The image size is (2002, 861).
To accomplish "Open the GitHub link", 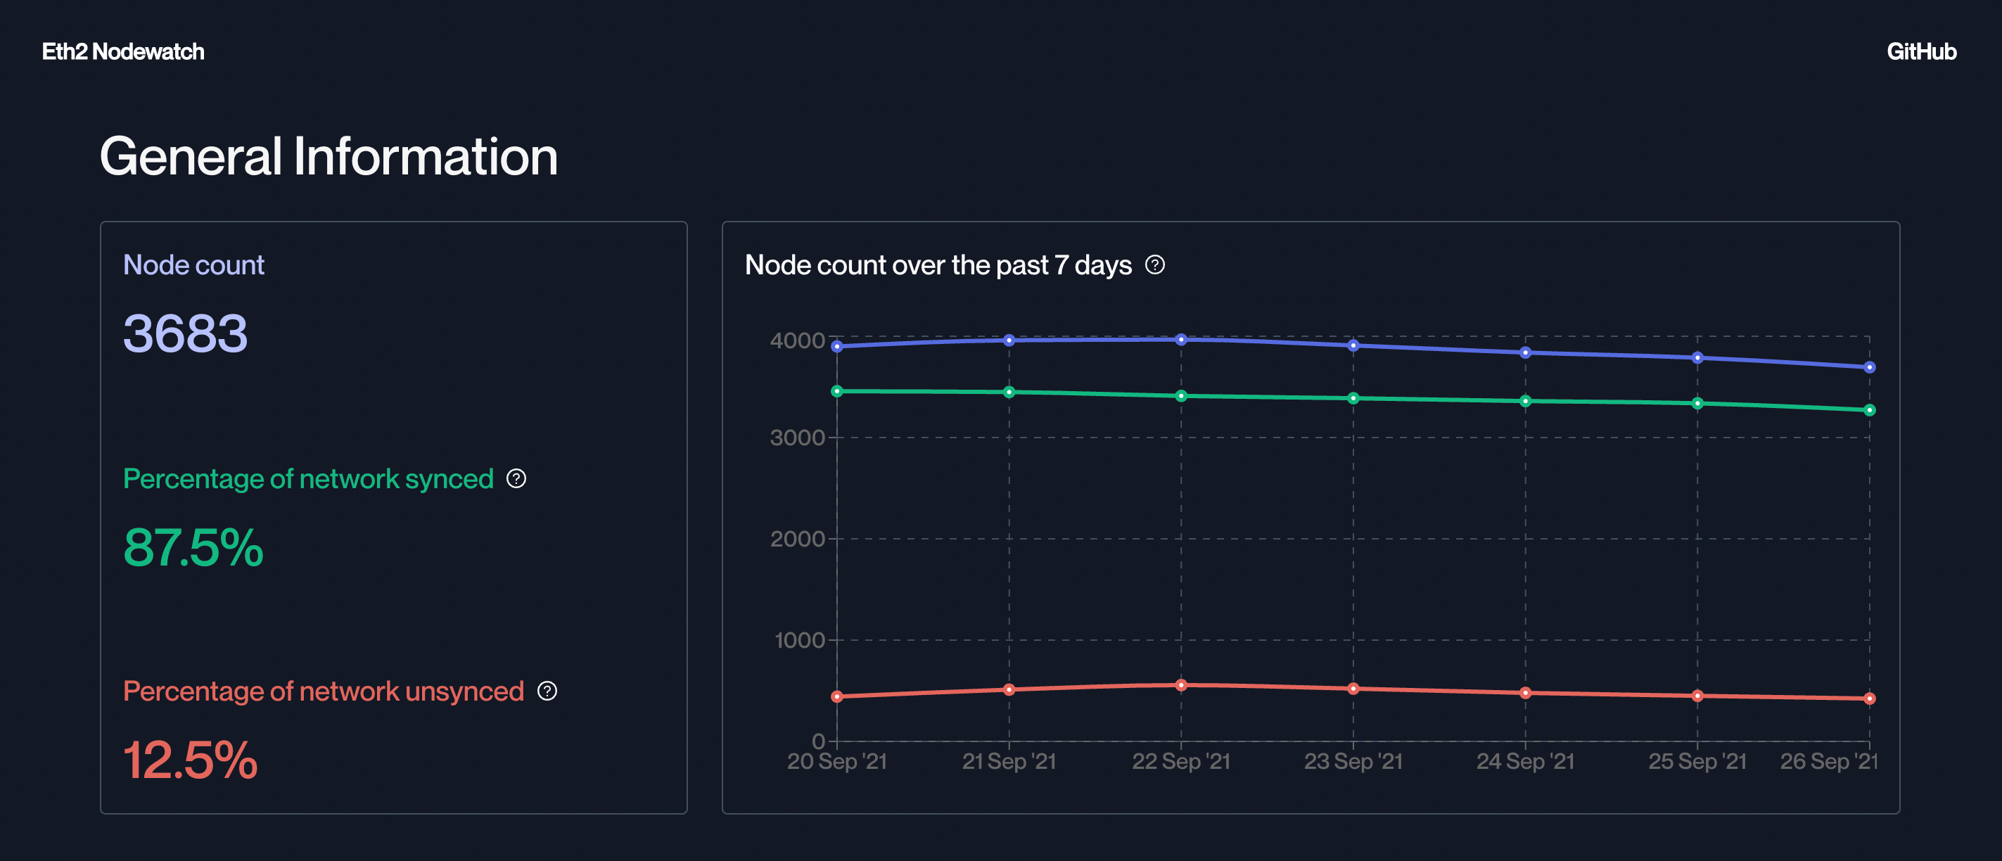I will click(x=1920, y=51).
